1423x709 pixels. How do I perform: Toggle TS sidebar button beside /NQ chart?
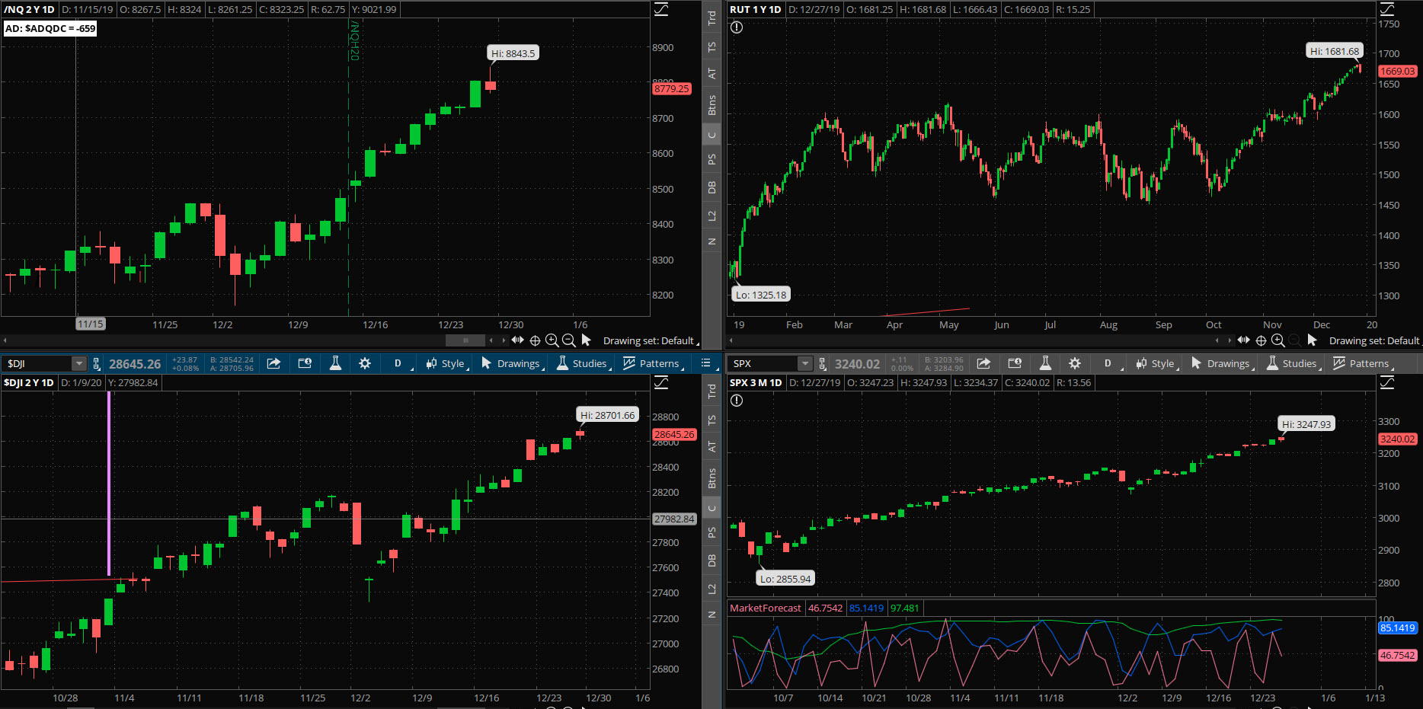click(x=711, y=47)
